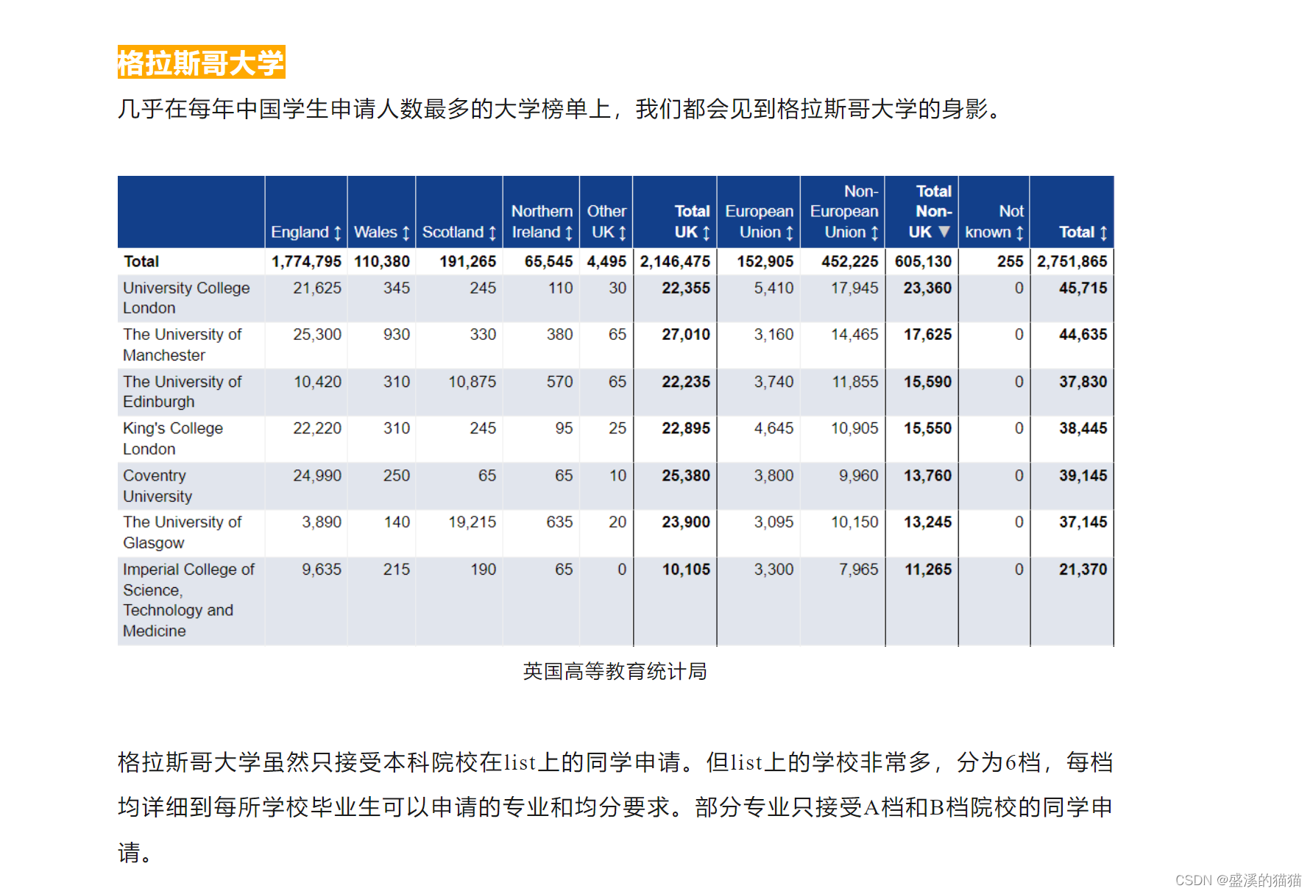Sort by Other UK column arrow
This screenshot has width=1313, height=894.
pos(623,233)
